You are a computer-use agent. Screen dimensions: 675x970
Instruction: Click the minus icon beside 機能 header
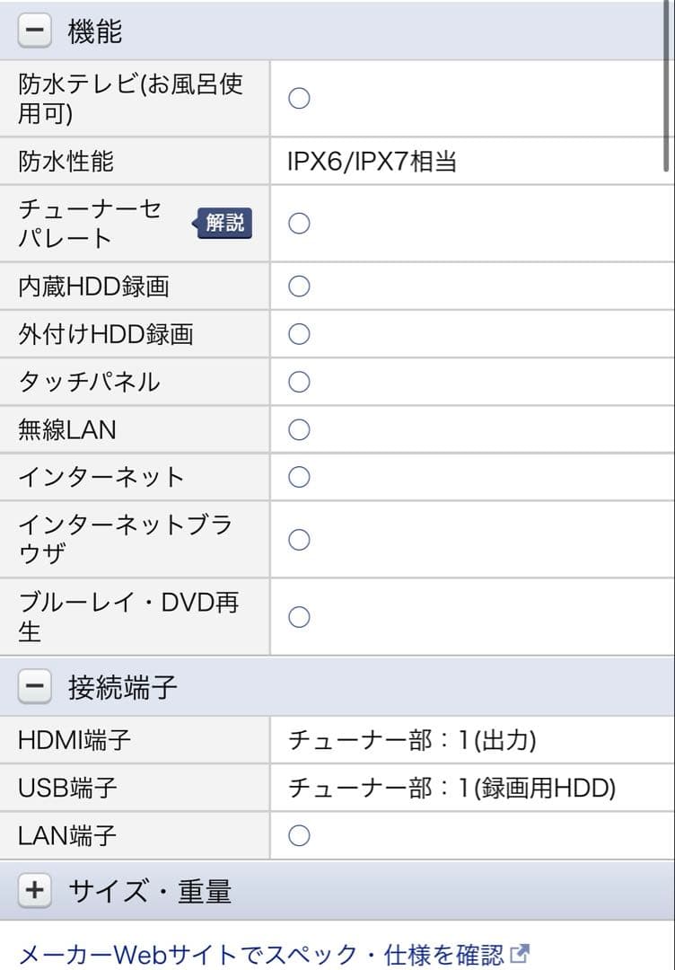click(x=33, y=29)
